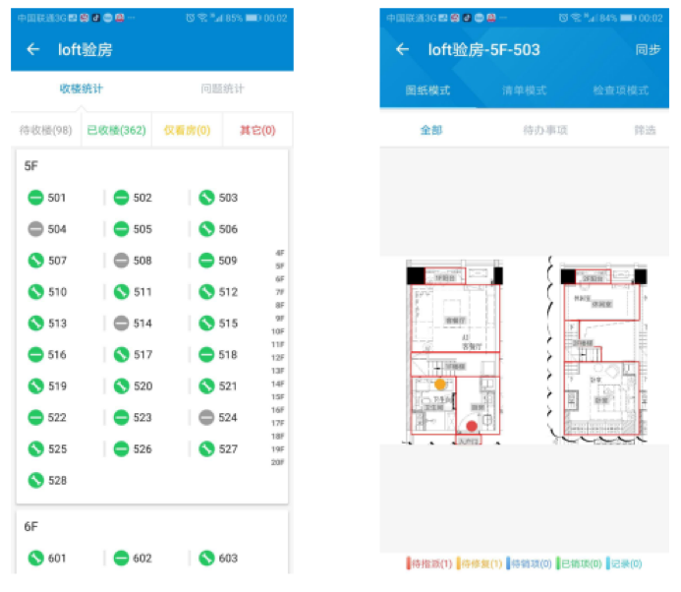Tap the green icon of room 515
Screen dimensions: 681x592
coord(206,323)
